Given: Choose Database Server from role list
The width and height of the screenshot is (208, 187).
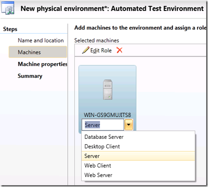Looking at the screenshot, I should tap(138, 137).
